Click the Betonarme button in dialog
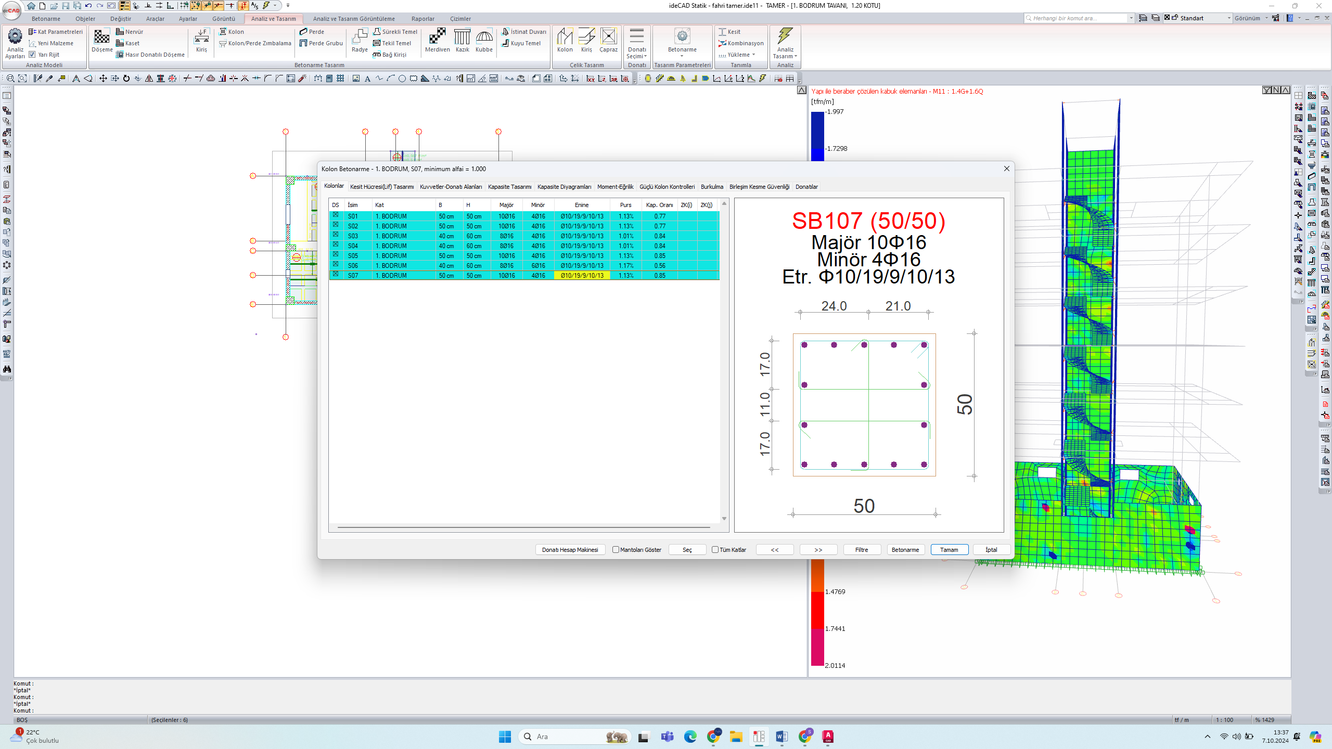 coord(905,550)
